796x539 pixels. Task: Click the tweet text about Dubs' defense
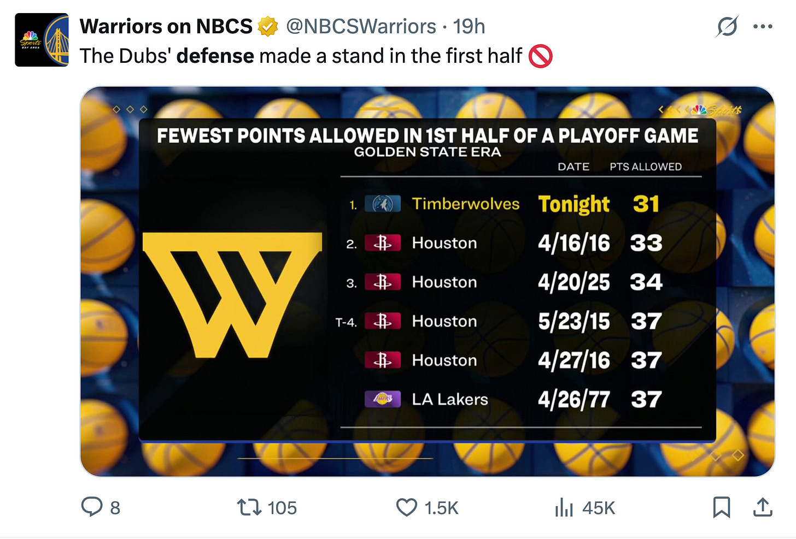[316, 56]
